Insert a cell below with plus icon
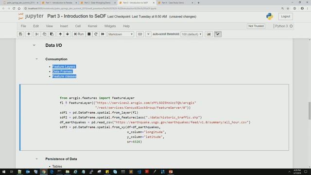The image size is (311, 175). coord(29,34)
